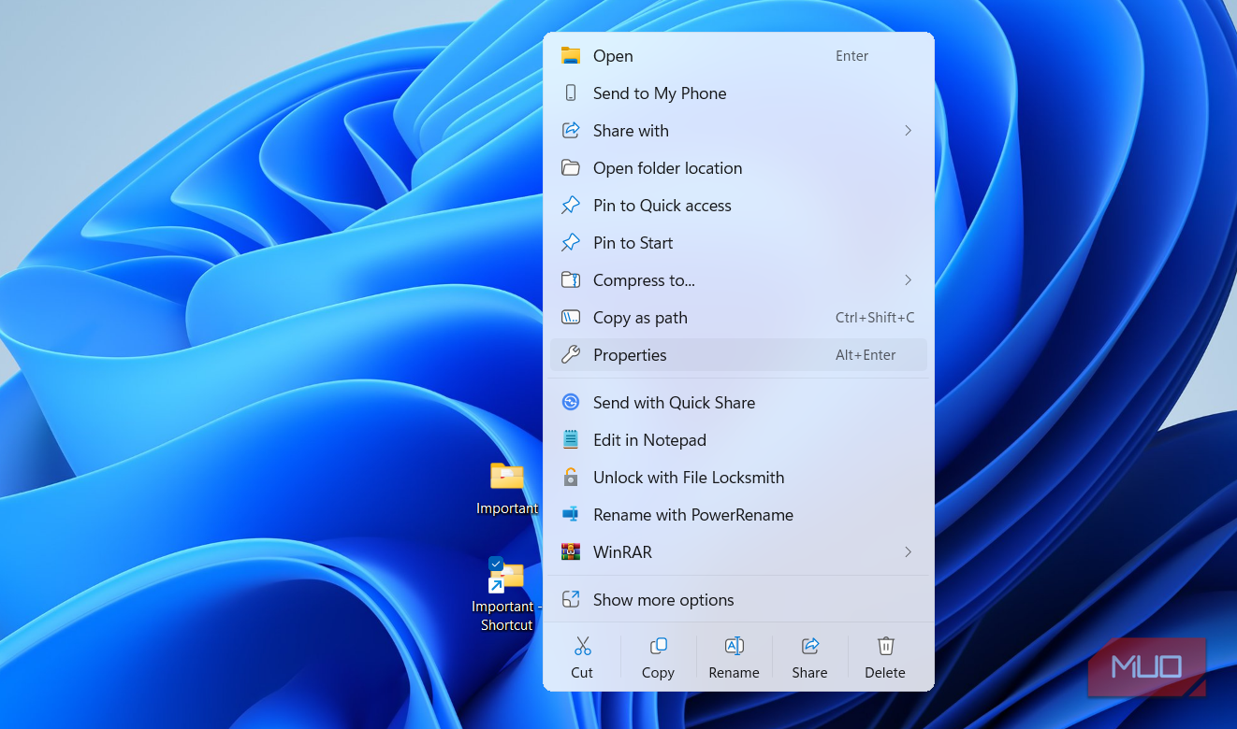Choose Open from the context menu
The image size is (1237, 729).
[738, 56]
